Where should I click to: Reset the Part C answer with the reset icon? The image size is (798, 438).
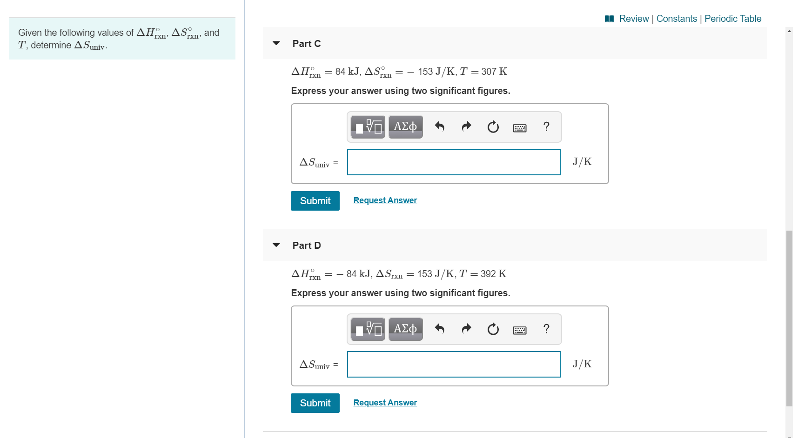(493, 126)
